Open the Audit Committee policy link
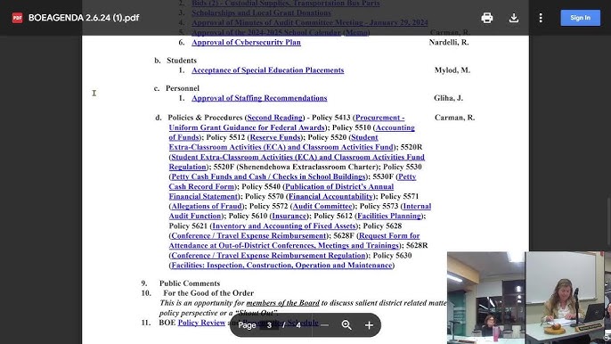The width and height of the screenshot is (611, 344). (x=322, y=206)
